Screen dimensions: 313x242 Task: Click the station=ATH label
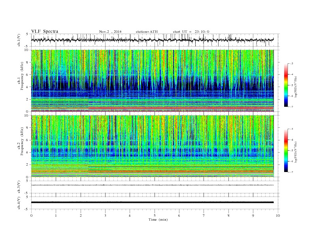point(147,32)
